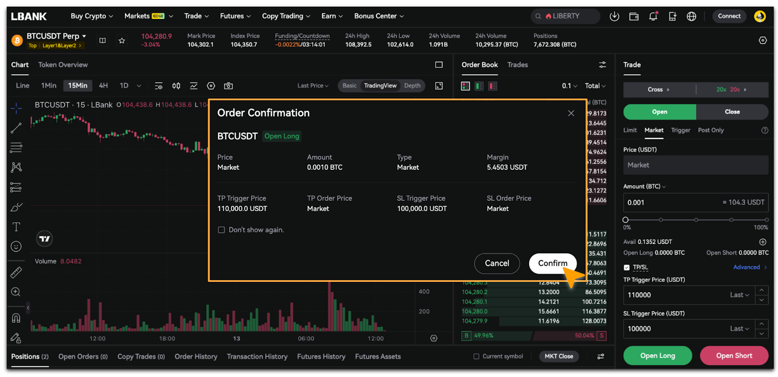Image resolution: width=778 pixels, height=377 pixels.
Task: Toggle the TP/SL checkbox
Action: (627, 267)
